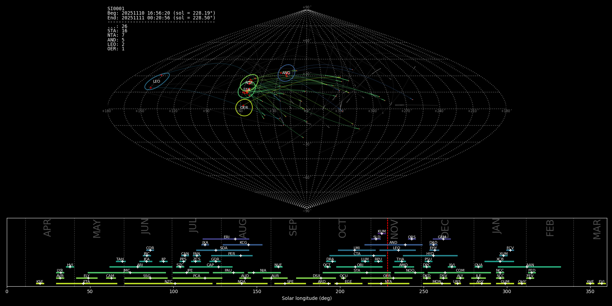This screenshot has height=306, width=612.
Task: Select the 200 tick on longitude axis
Action: [340, 291]
